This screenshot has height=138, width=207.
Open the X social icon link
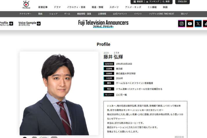(198, 23)
